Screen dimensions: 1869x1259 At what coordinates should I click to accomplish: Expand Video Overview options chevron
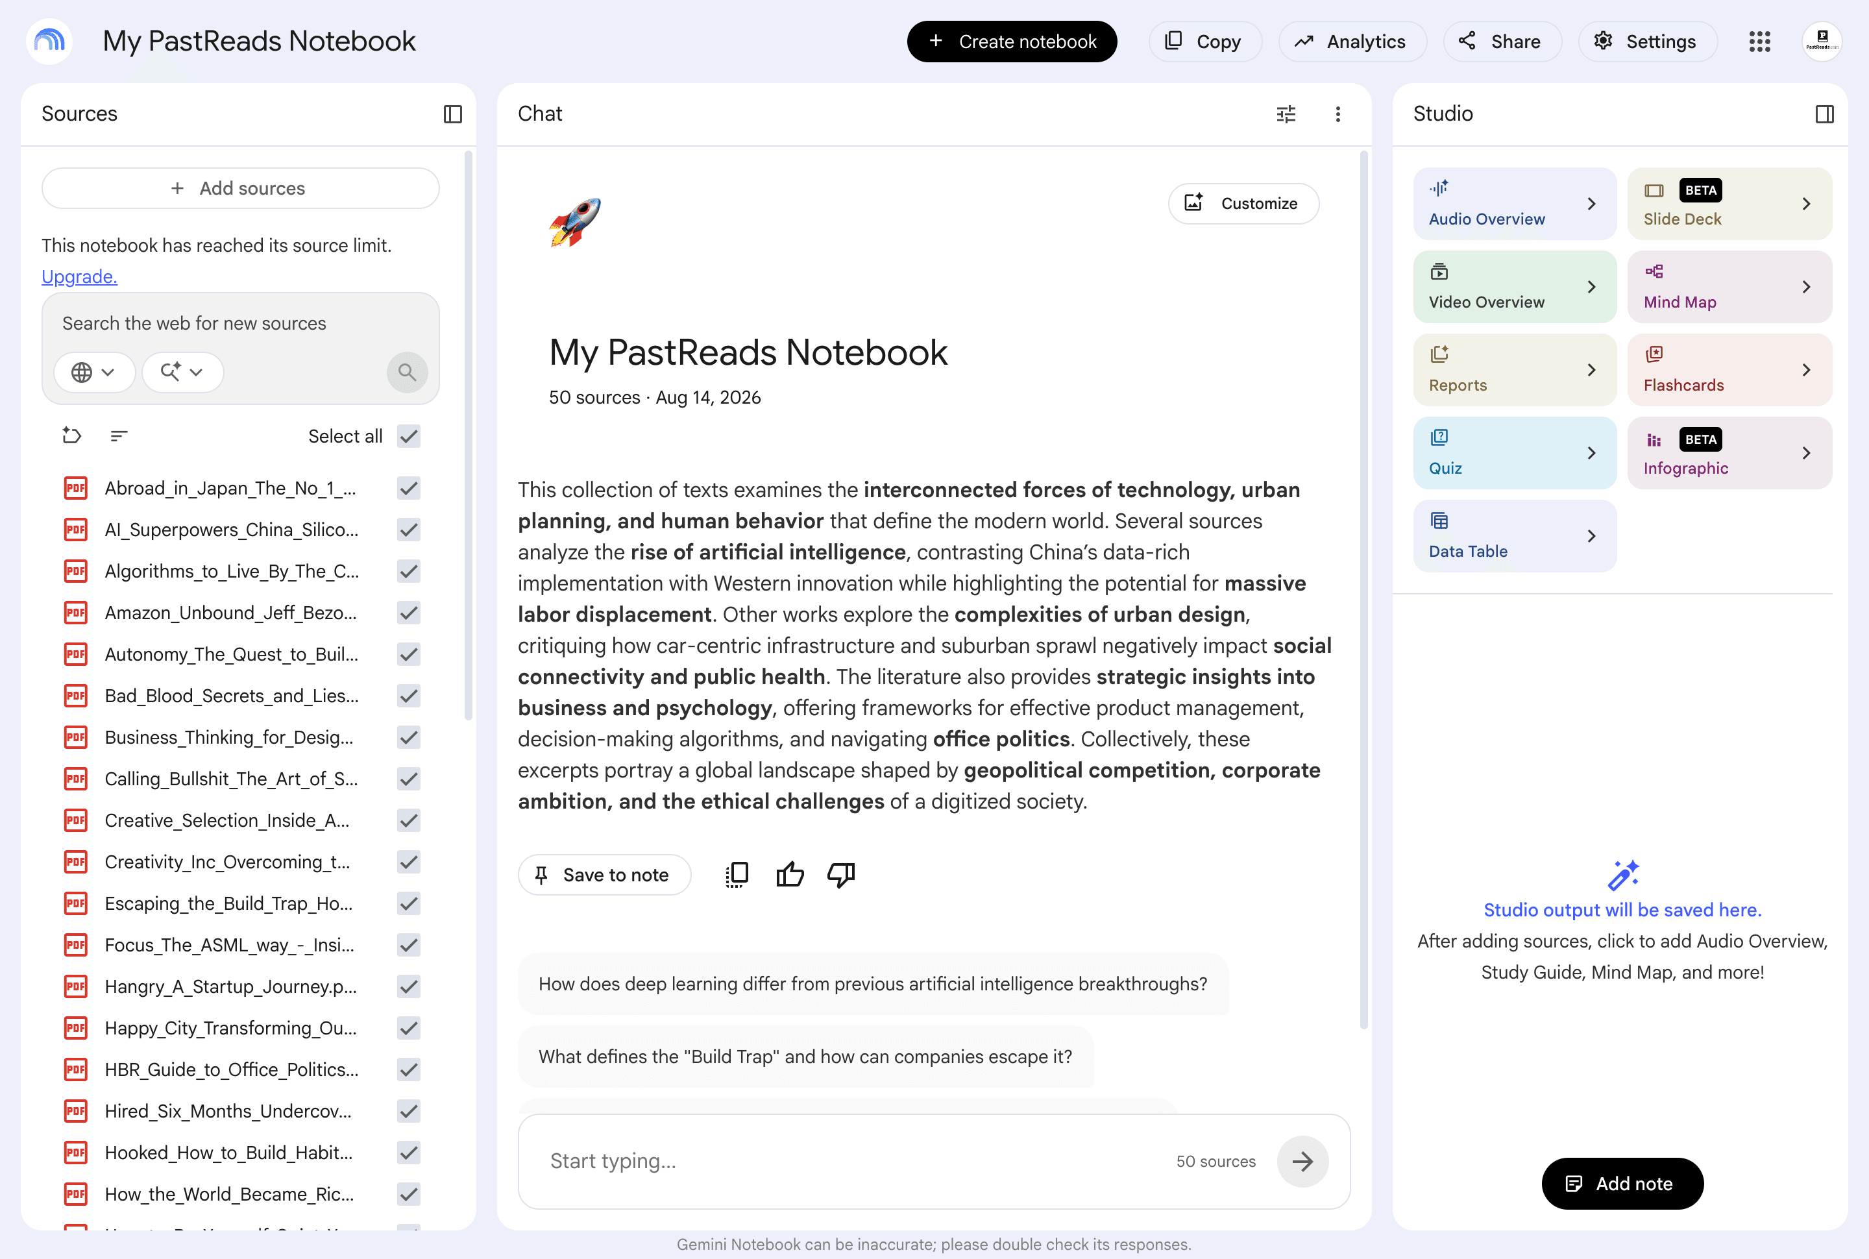1591,287
